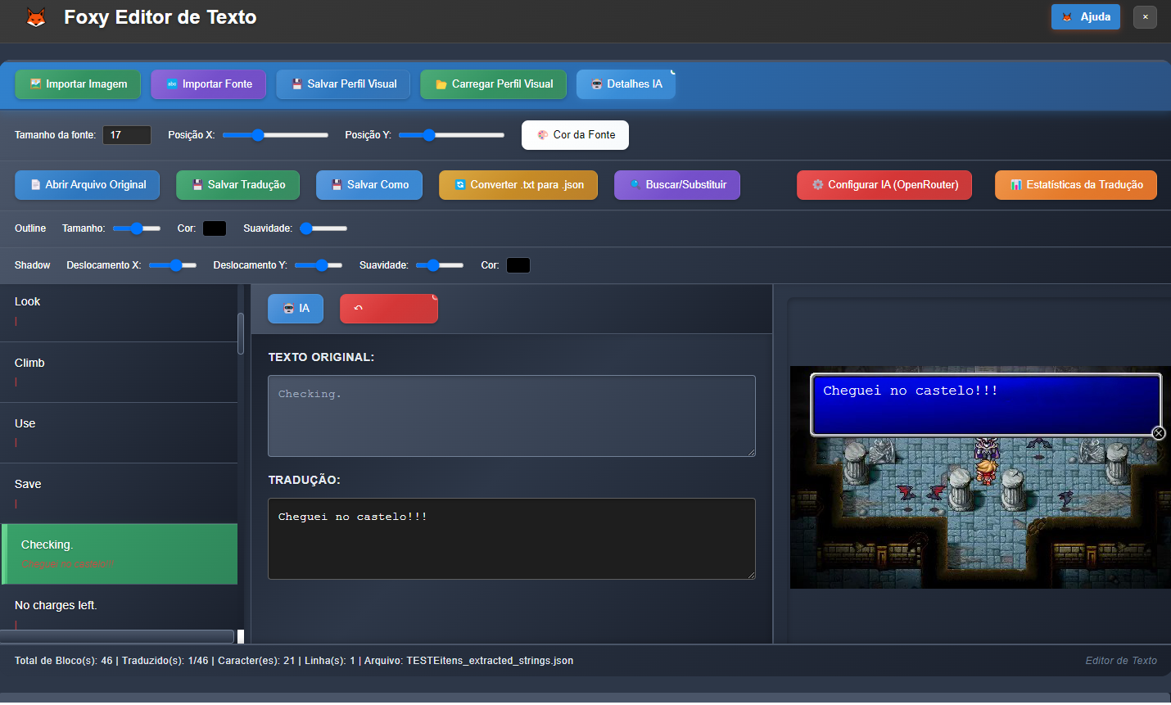Click Salvar Tradução button
This screenshot has height=705, width=1171.
coord(237,185)
